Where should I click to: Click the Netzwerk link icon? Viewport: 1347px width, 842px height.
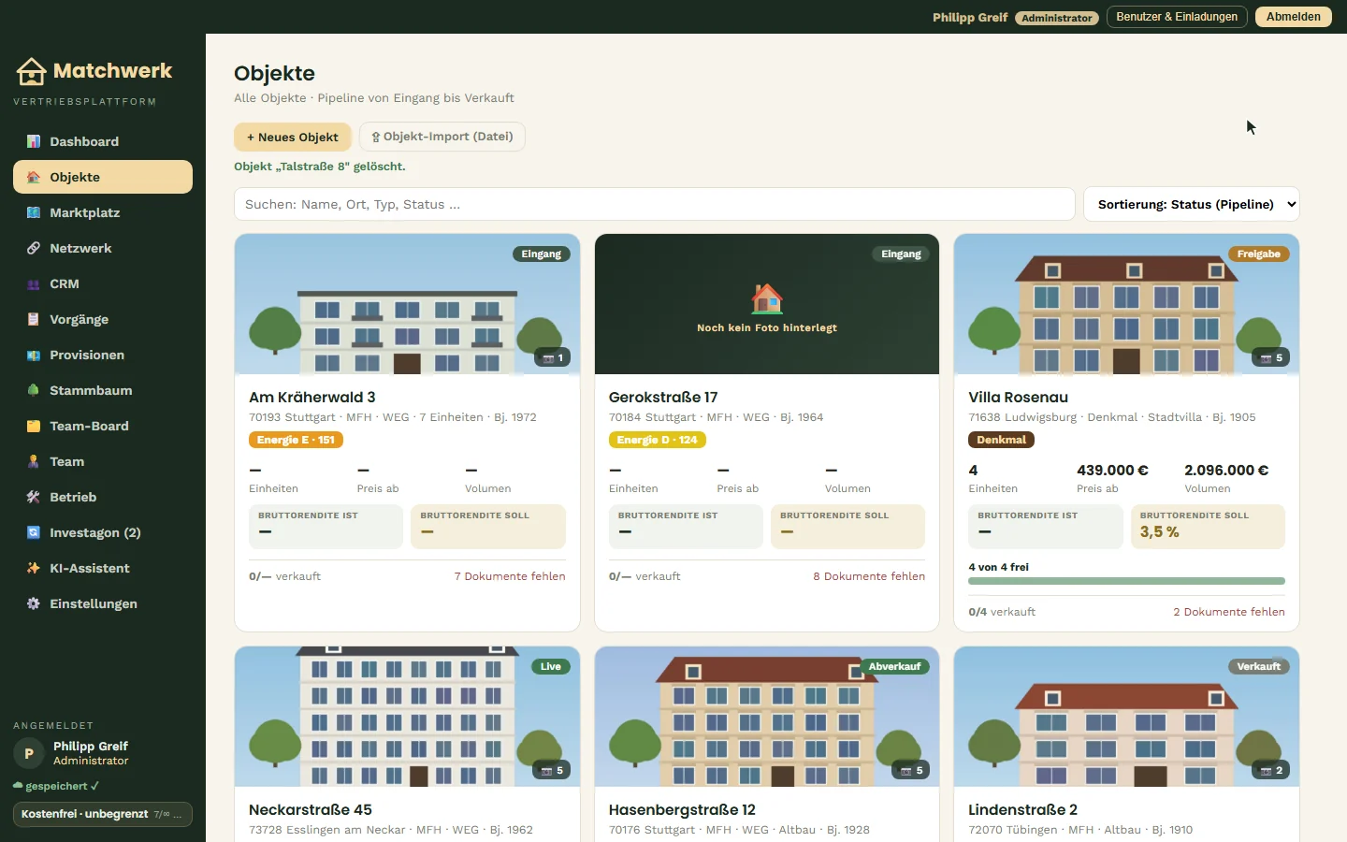[34, 248]
